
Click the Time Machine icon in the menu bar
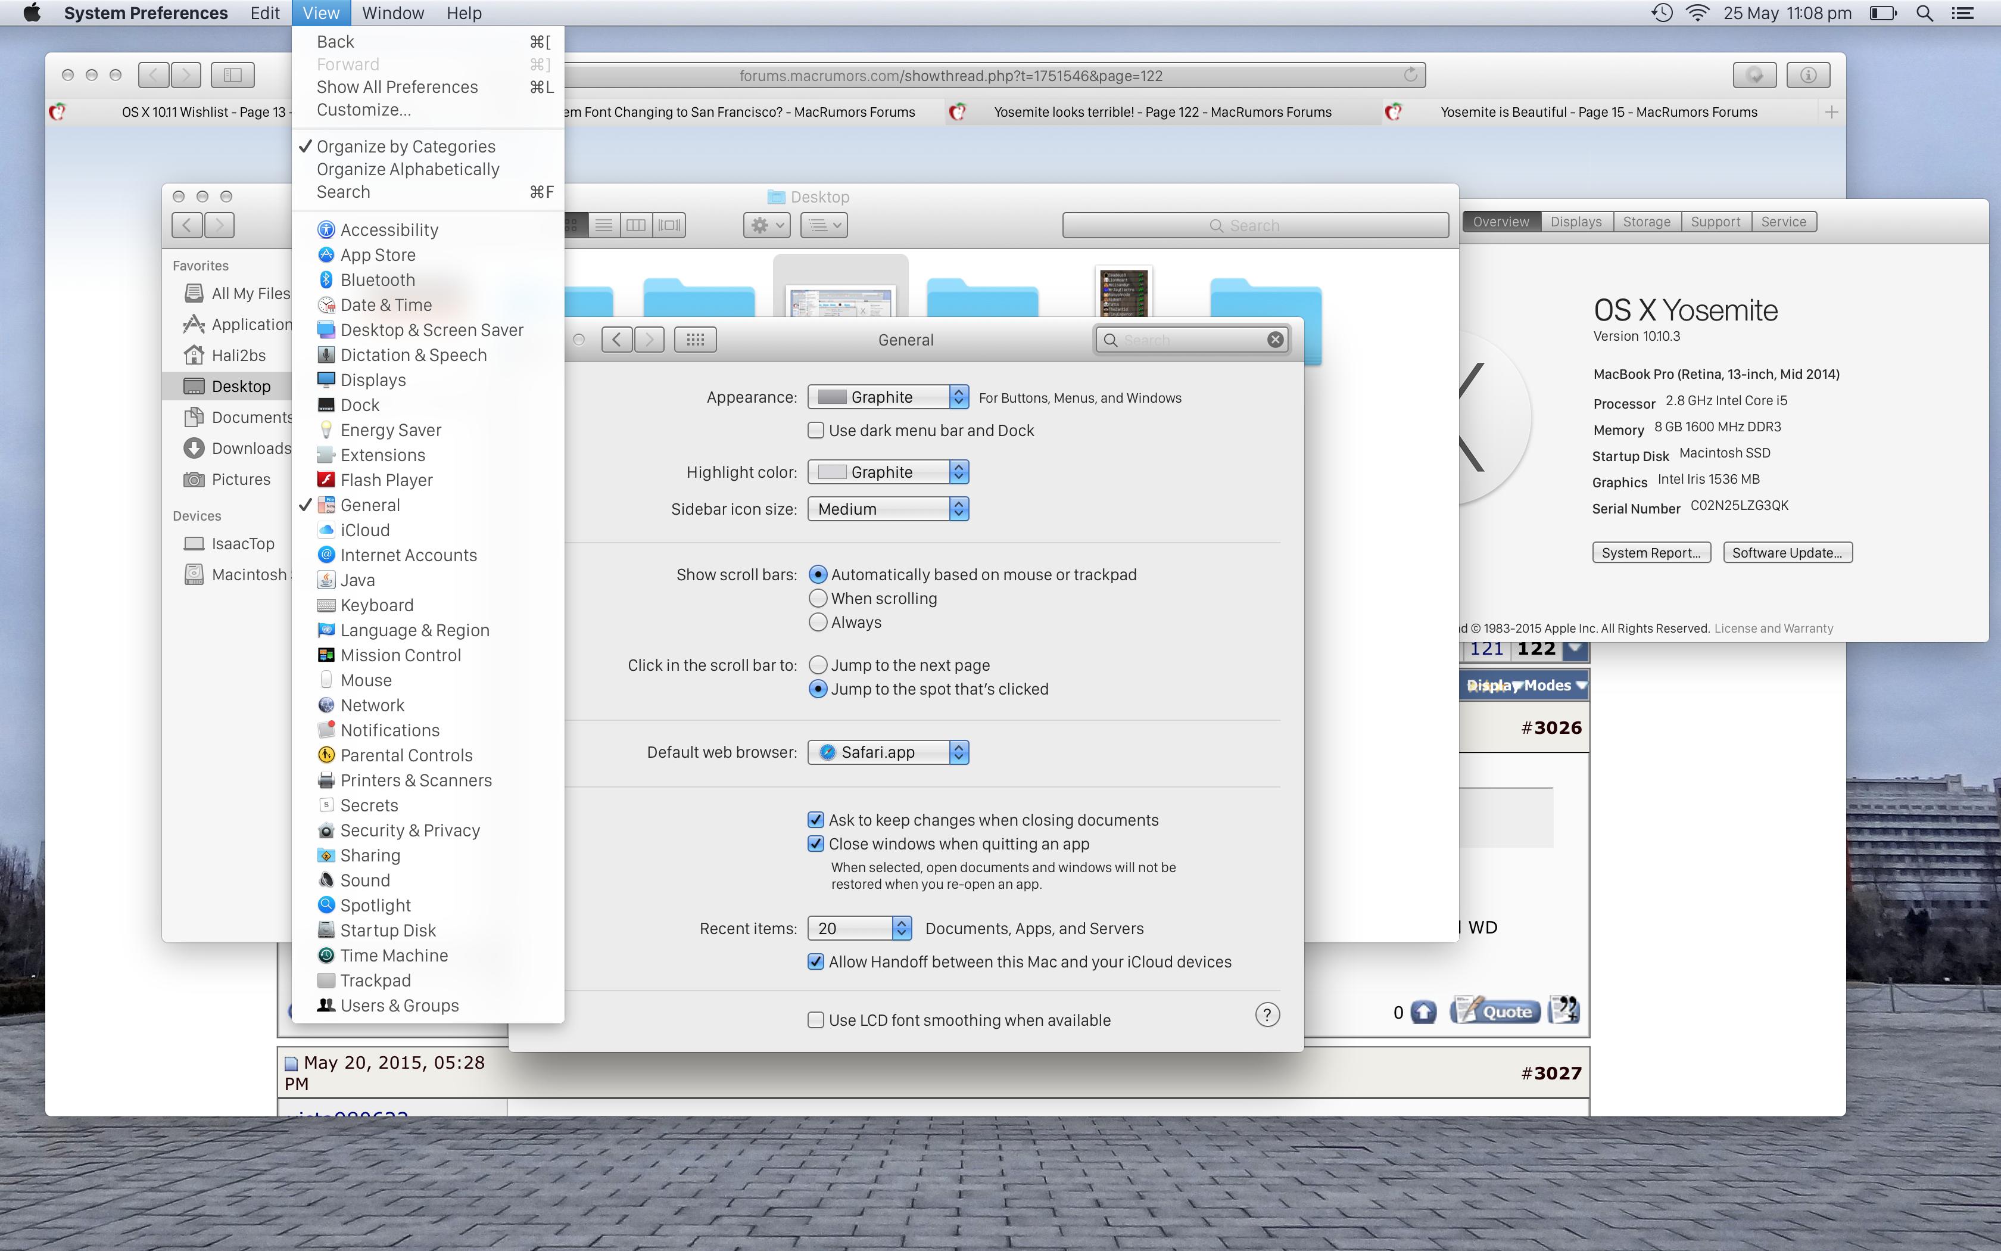(1661, 13)
